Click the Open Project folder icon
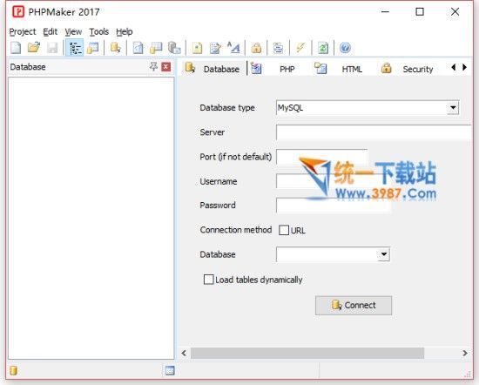Viewport: 479px width, 385px height. pyautogui.click(x=34, y=48)
